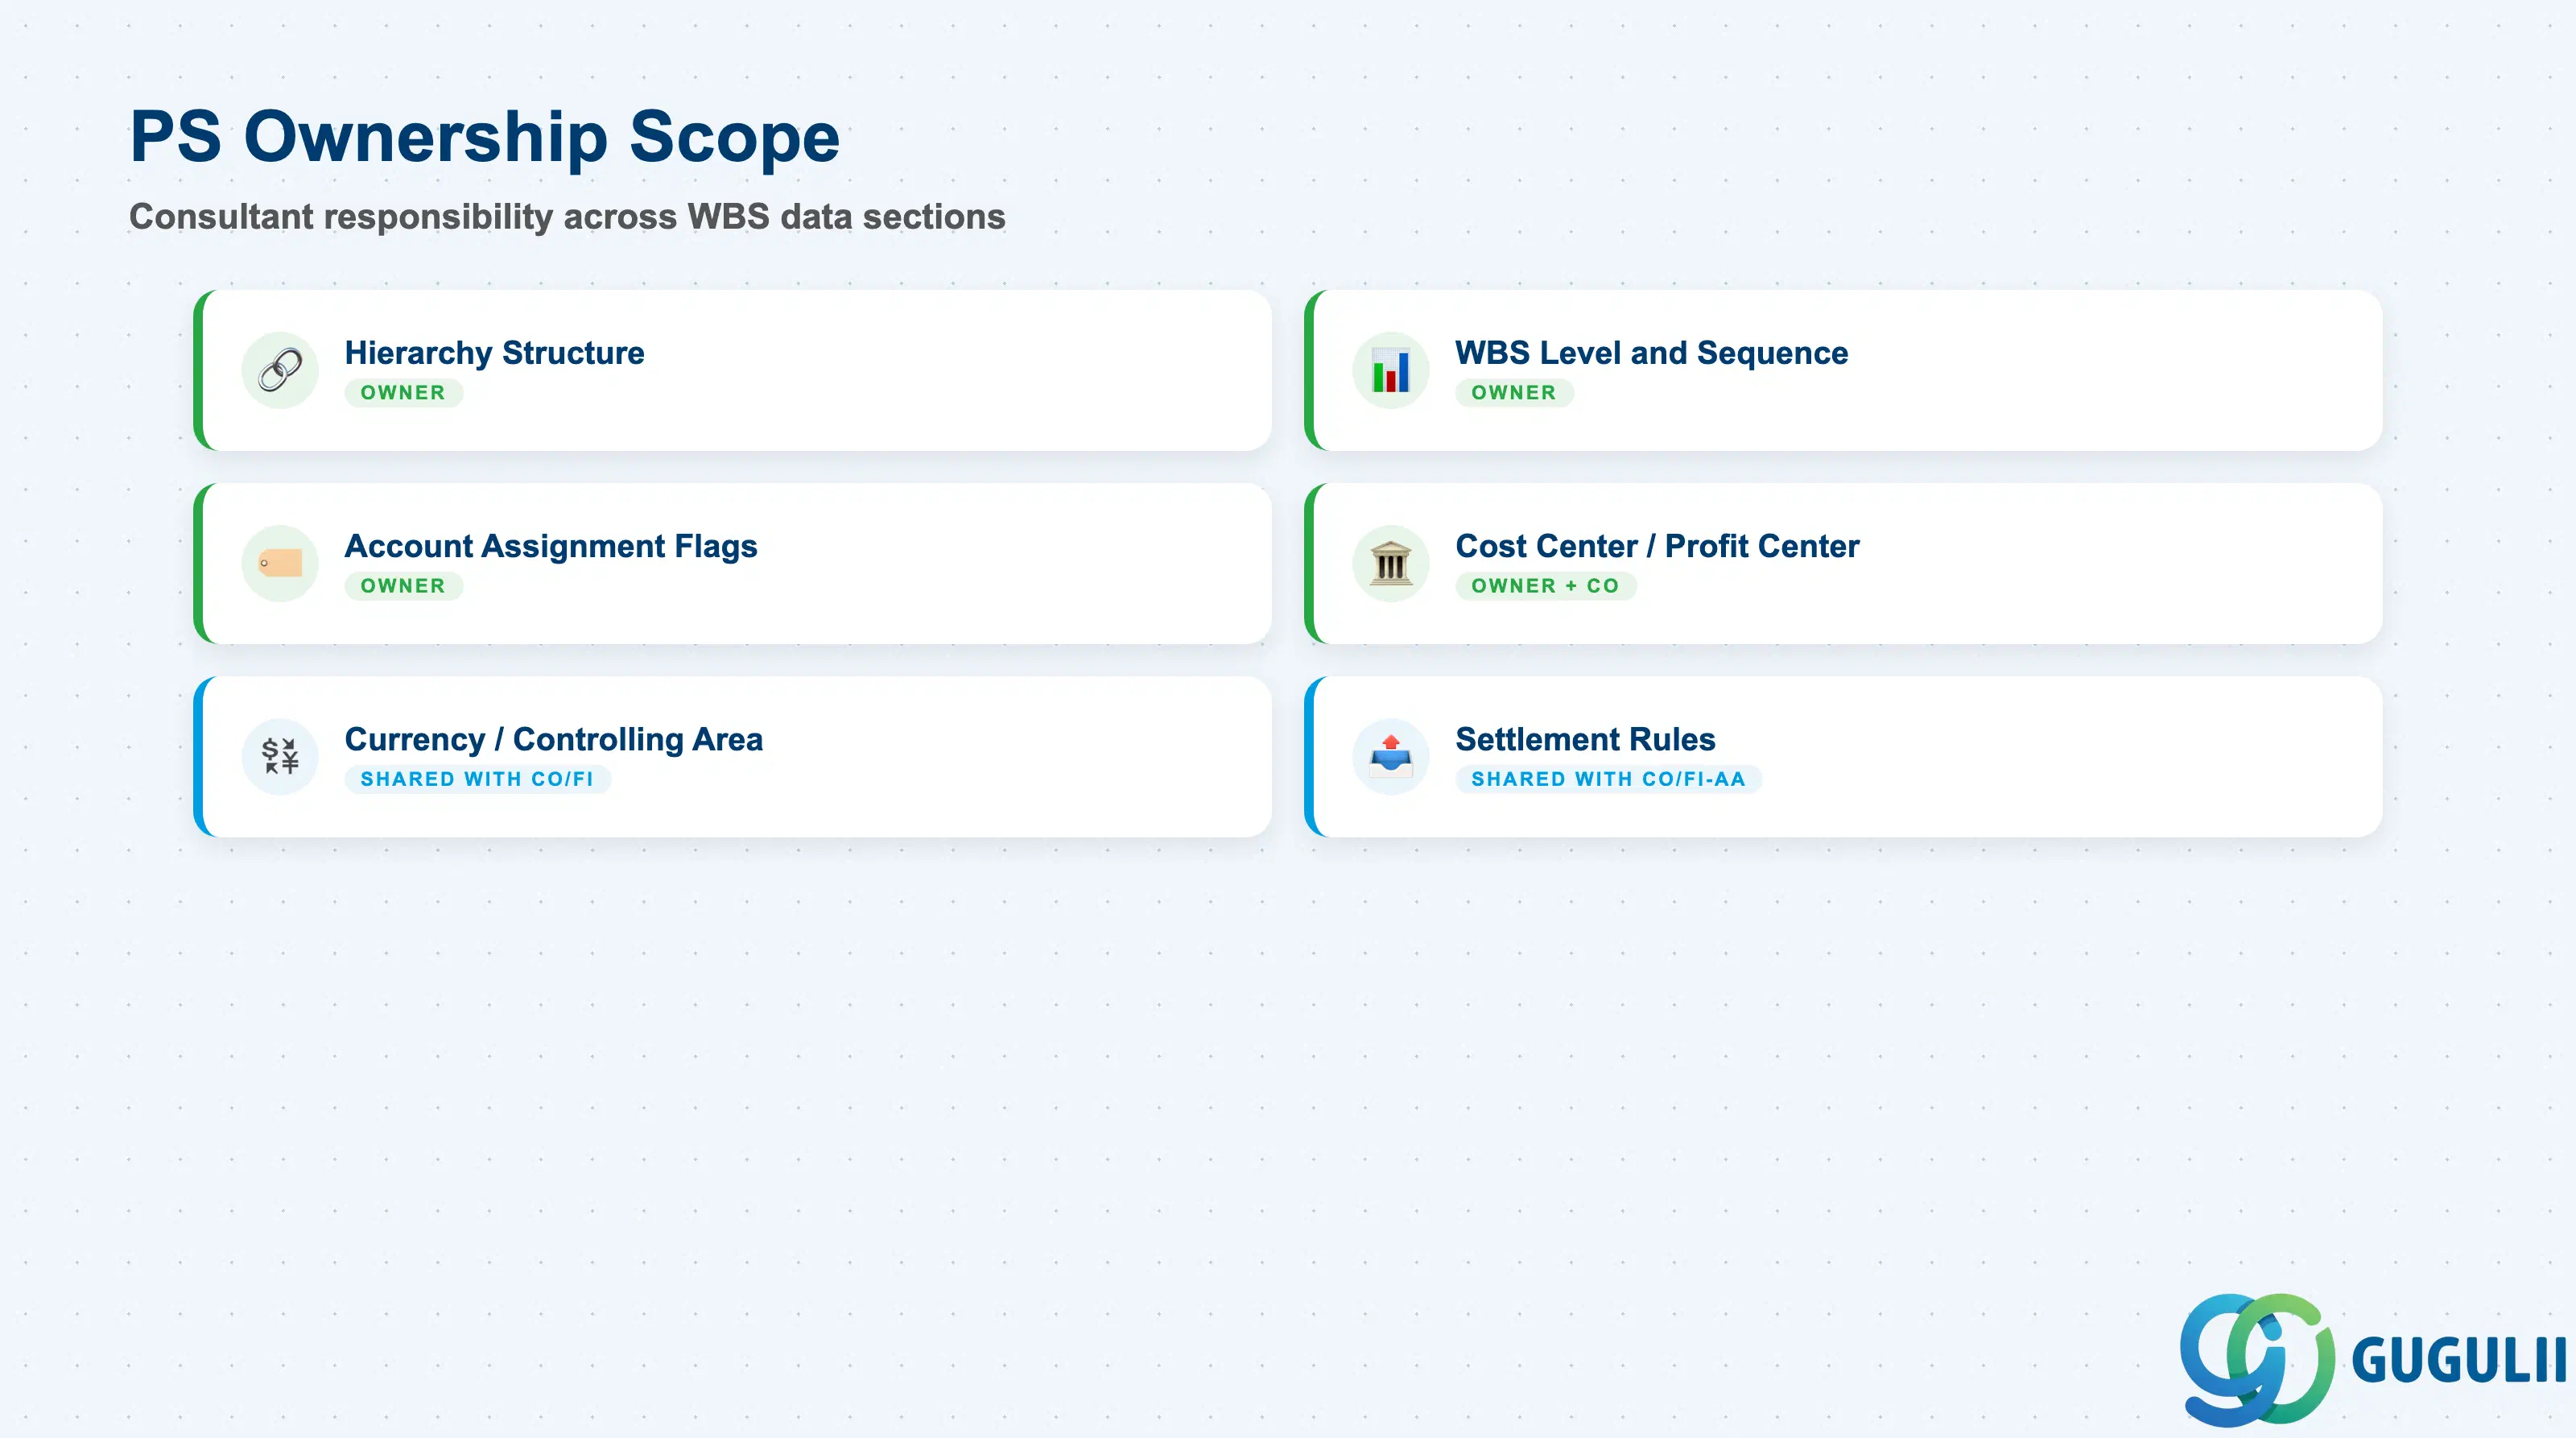
Task: Click the Cost Center / Profit Center title
Action: pyautogui.click(x=1657, y=546)
